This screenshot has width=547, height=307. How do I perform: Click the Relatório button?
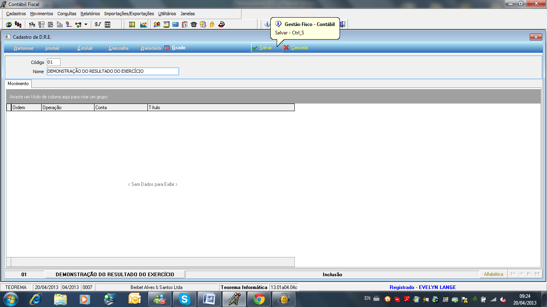(151, 48)
